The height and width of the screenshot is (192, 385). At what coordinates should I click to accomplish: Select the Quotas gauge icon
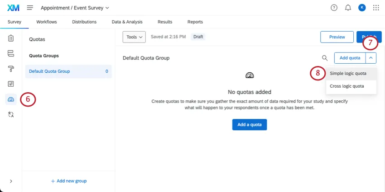coord(11,99)
